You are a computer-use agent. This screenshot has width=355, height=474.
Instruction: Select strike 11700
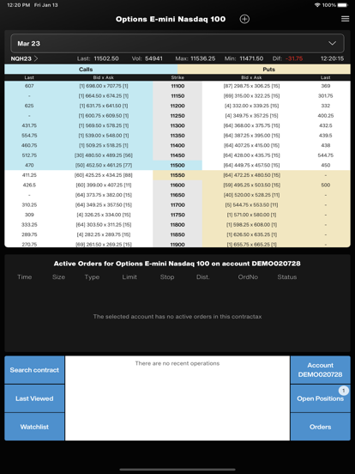[x=177, y=205]
